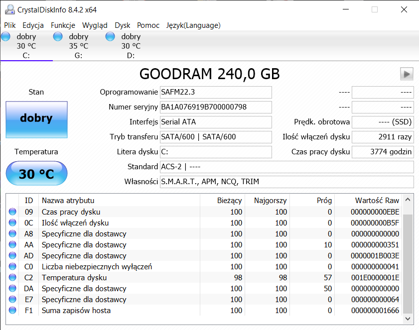The height and width of the screenshot is (330, 419).
Task: Click the Litera dysku field C:
Action: pos(216,152)
